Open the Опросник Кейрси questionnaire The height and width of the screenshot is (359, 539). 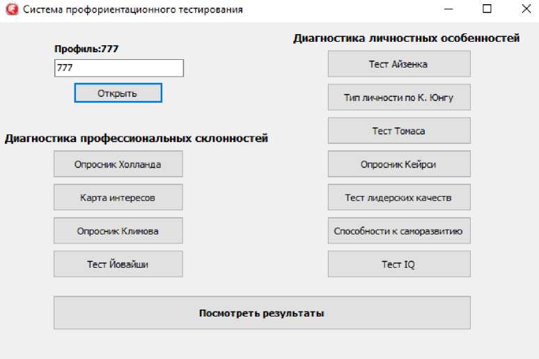[x=399, y=164]
